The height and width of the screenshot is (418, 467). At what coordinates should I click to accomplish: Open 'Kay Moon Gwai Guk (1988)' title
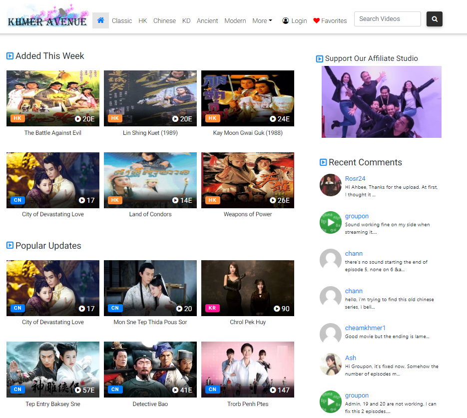coord(248,133)
